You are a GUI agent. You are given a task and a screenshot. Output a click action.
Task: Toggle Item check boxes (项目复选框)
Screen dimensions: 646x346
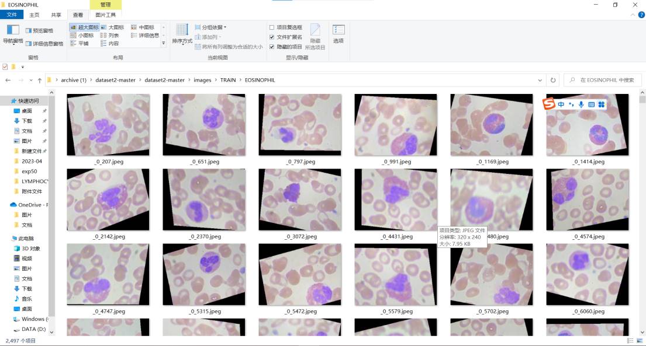tap(286, 27)
